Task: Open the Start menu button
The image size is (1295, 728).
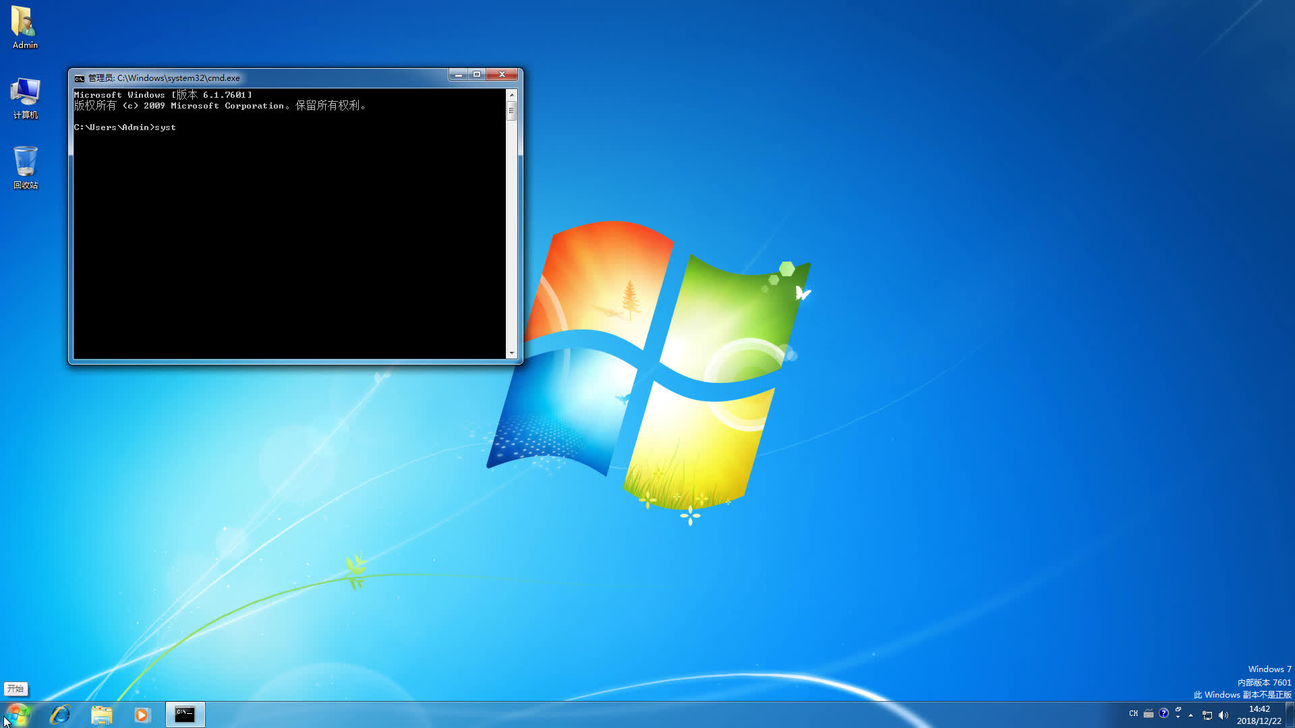Action: (x=18, y=715)
